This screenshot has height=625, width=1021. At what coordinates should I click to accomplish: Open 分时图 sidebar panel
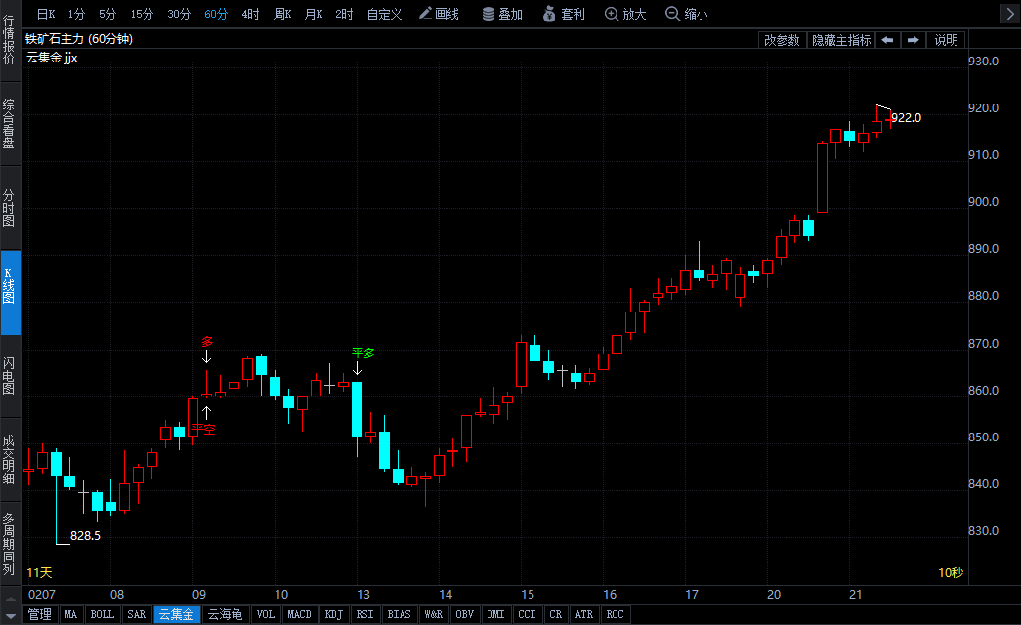9,208
